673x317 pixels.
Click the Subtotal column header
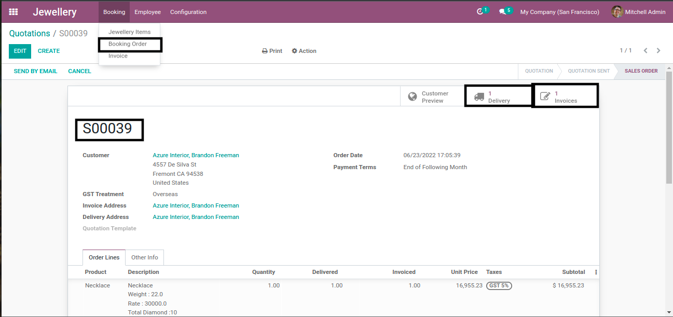click(x=573, y=272)
